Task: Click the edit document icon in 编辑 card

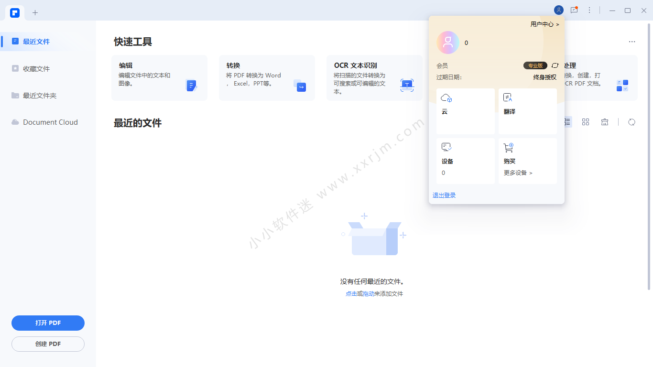Action: [x=191, y=86]
